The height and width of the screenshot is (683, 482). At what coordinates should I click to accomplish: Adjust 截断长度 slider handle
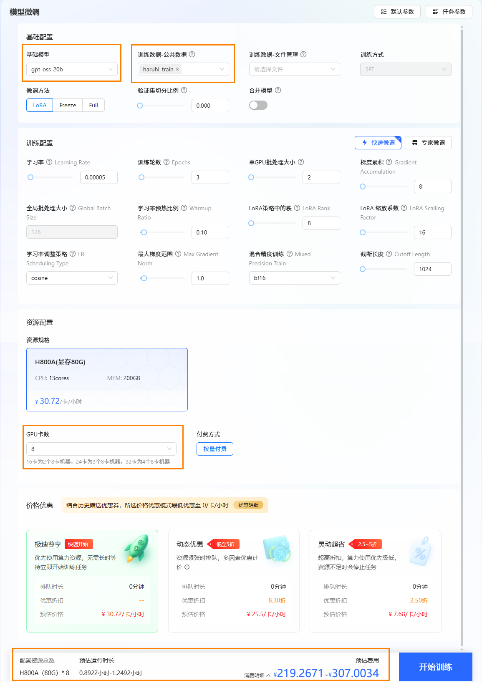363,269
